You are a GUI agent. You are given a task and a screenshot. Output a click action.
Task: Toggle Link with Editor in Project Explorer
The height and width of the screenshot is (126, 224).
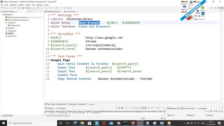pyautogui.click(x=31, y=11)
